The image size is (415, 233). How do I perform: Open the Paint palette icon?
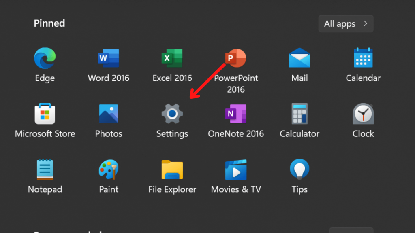tap(109, 169)
